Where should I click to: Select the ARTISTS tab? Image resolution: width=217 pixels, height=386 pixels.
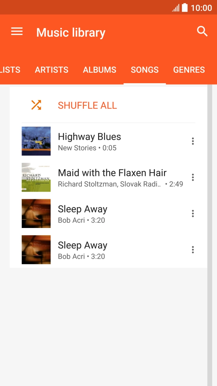51,70
